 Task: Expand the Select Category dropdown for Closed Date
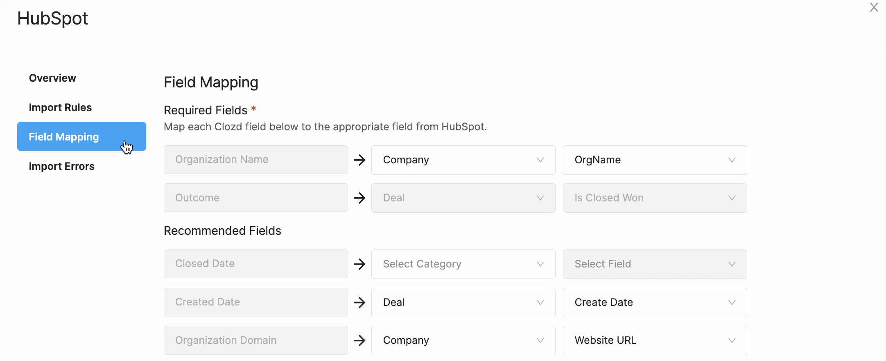(x=463, y=264)
